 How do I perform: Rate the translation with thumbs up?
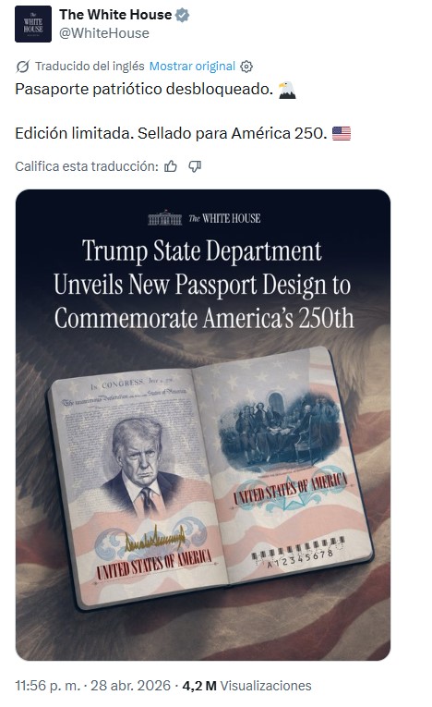(171, 167)
